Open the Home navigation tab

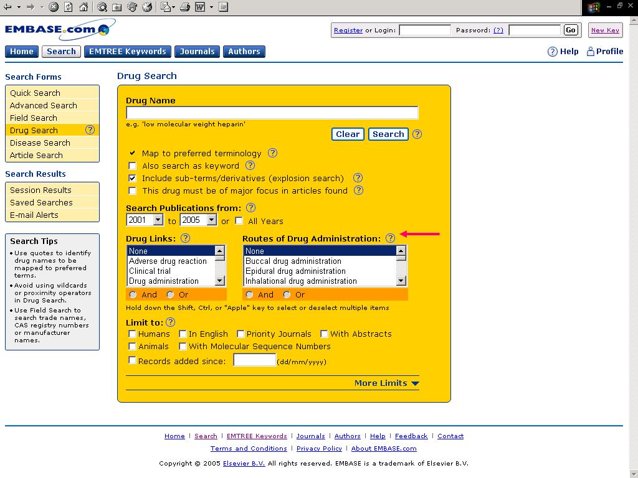[22, 51]
